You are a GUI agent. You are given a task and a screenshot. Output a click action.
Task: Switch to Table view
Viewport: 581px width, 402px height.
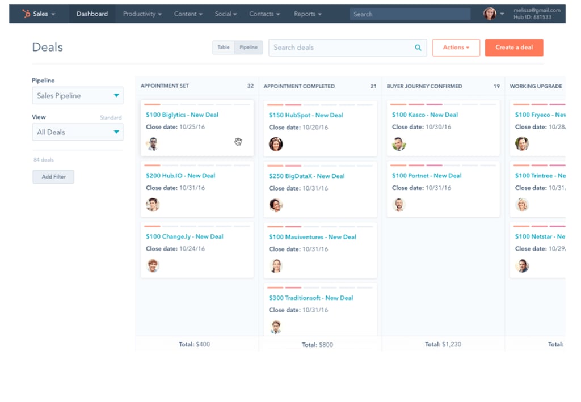point(224,48)
